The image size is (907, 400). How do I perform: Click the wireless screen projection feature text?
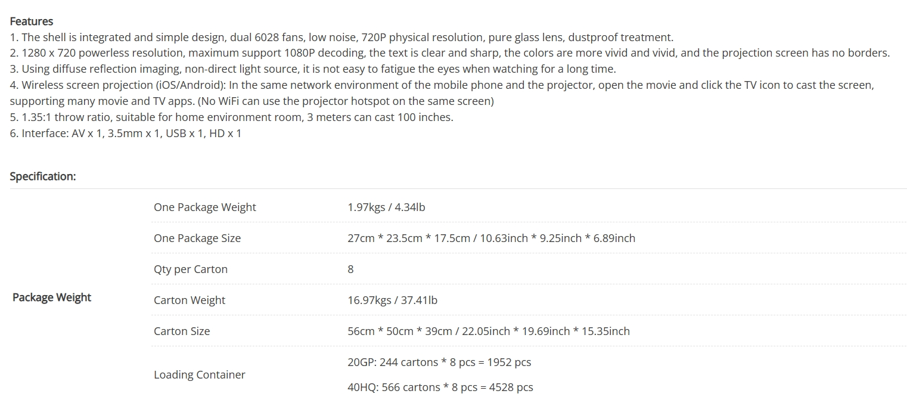(442, 93)
